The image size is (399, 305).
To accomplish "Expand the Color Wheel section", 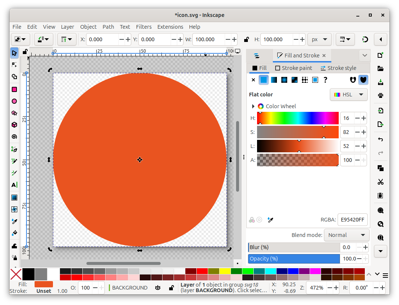I will click(253, 106).
